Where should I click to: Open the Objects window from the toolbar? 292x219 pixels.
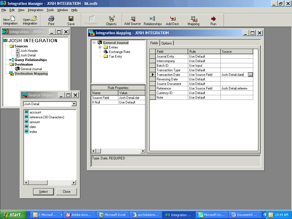click(111, 20)
